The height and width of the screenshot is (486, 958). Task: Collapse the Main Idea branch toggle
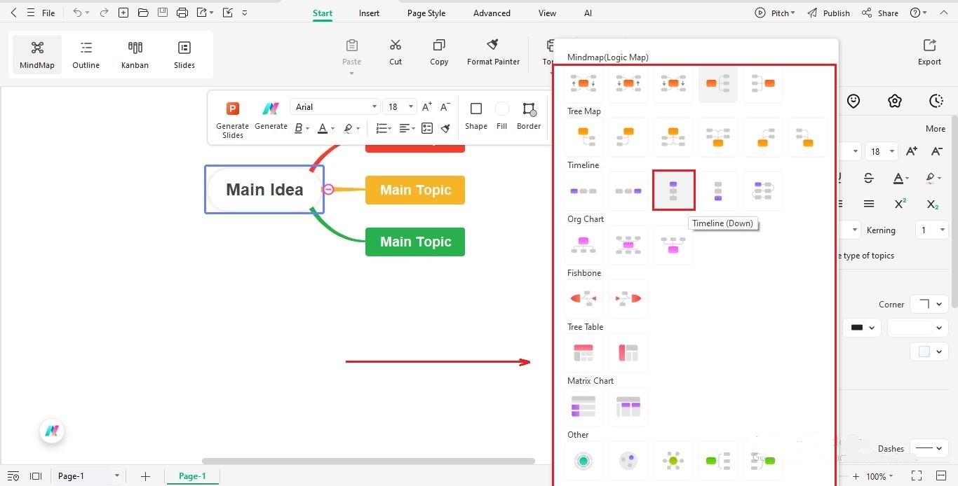[328, 189]
